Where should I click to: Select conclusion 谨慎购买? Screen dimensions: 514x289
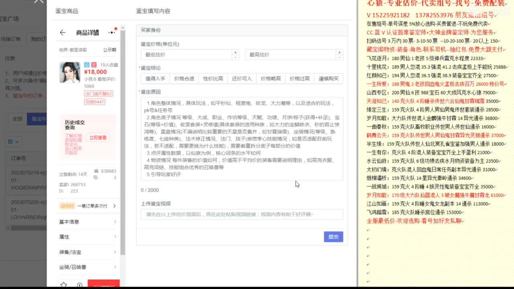329,79
